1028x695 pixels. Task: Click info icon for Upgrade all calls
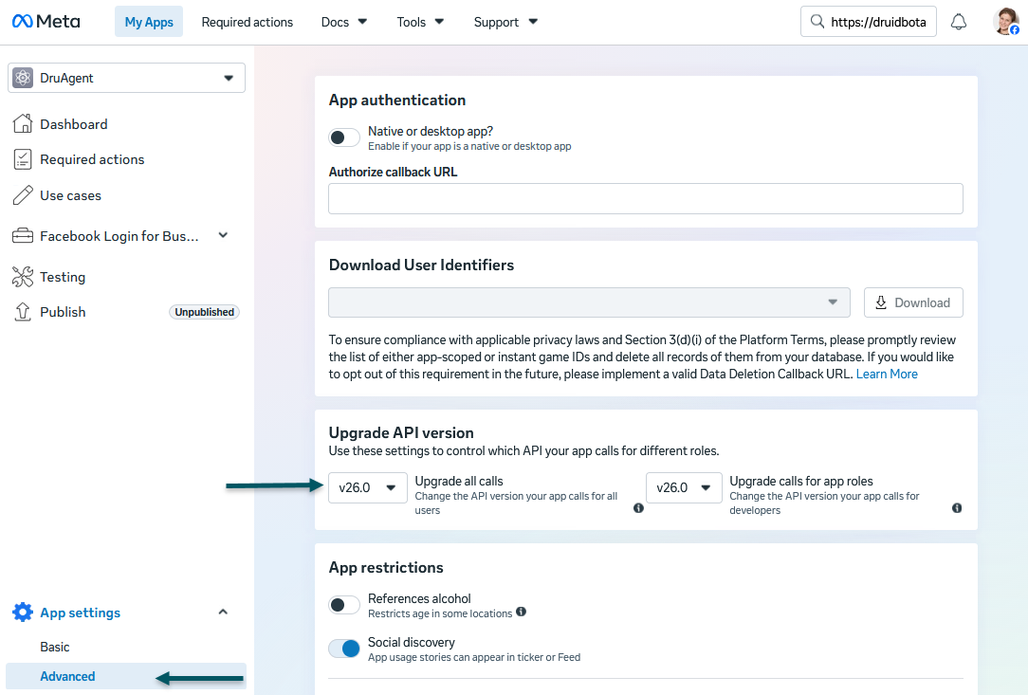click(638, 508)
